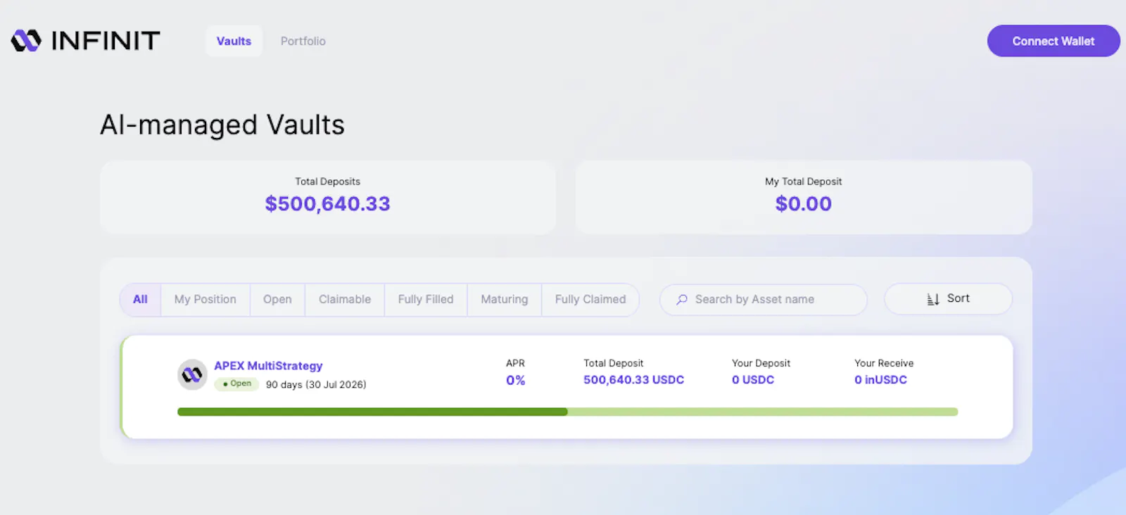
Task: Click the INFINIT wordmark text
Action: click(x=106, y=41)
